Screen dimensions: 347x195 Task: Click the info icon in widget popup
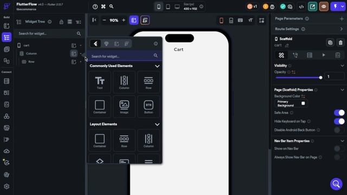[156, 43]
